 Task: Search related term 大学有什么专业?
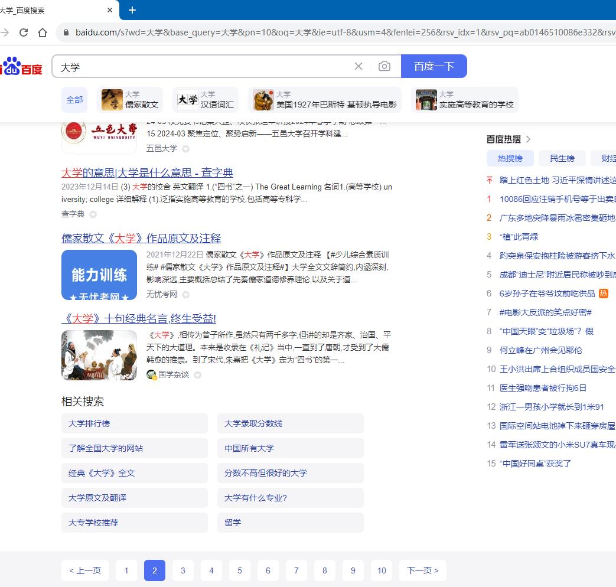click(291, 498)
